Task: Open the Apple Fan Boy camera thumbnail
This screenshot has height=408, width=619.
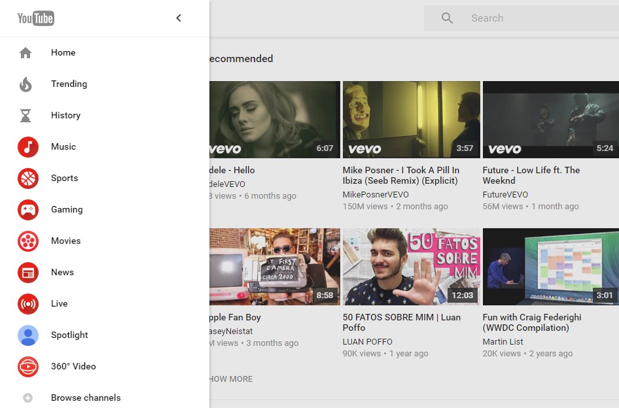Action: (275, 267)
